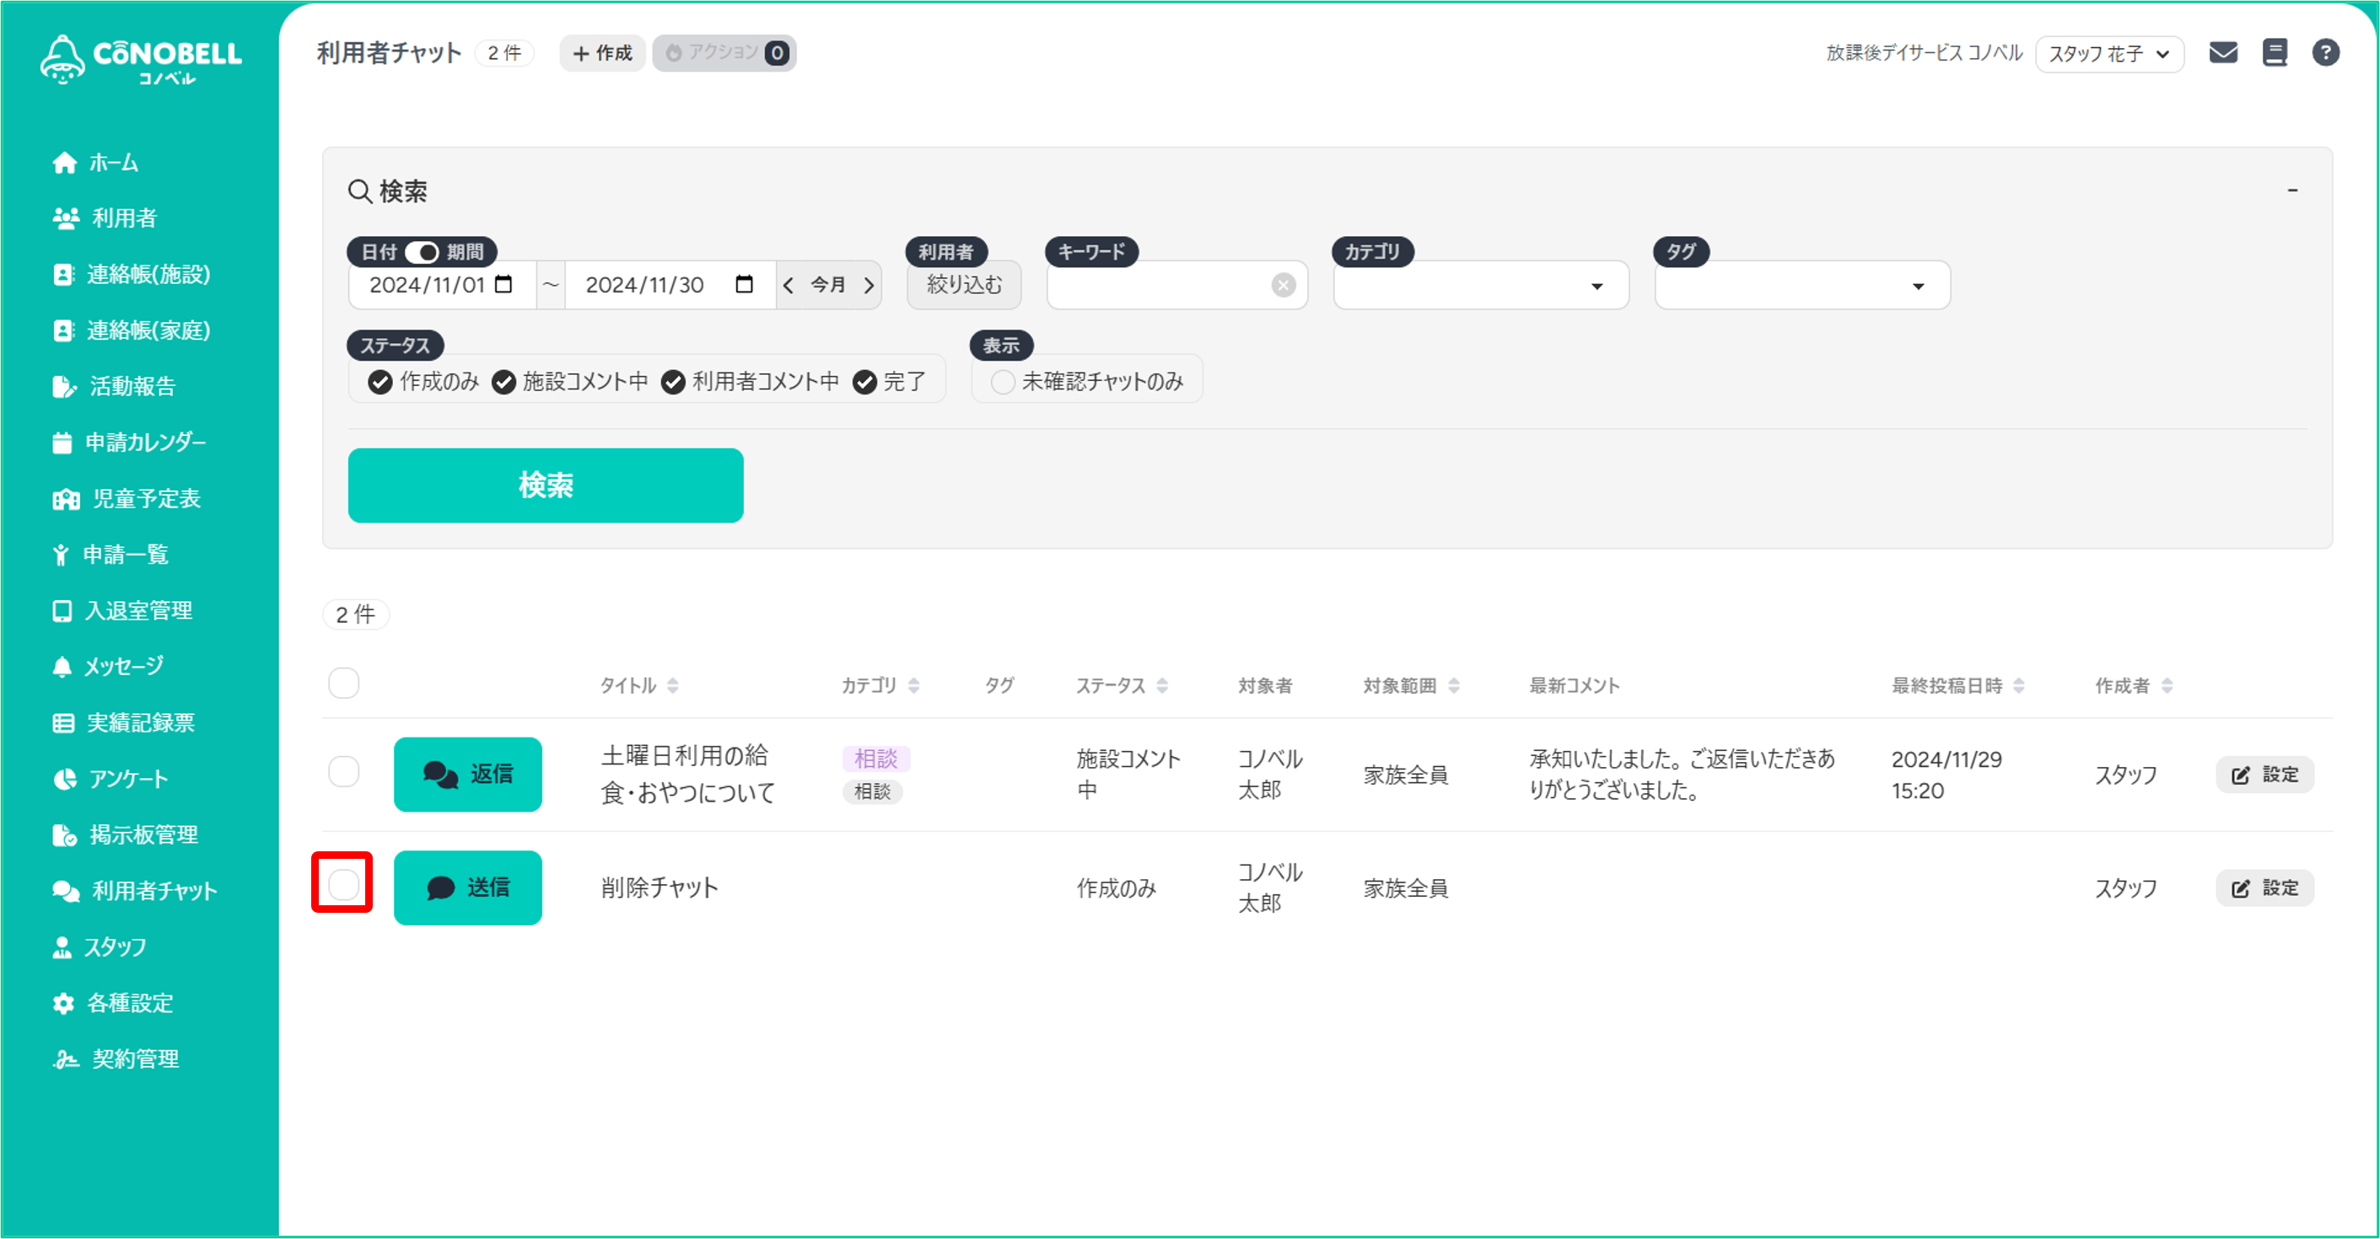Click the help question mark icon
This screenshot has height=1239, width=2380.
[2324, 52]
